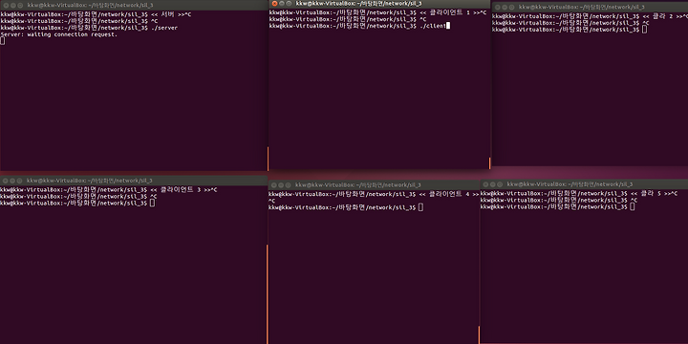The width and height of the screenshot is (688, 344).
Task: Click the "<< 클라이언트 1 >>^C" text
Action: 452,12
